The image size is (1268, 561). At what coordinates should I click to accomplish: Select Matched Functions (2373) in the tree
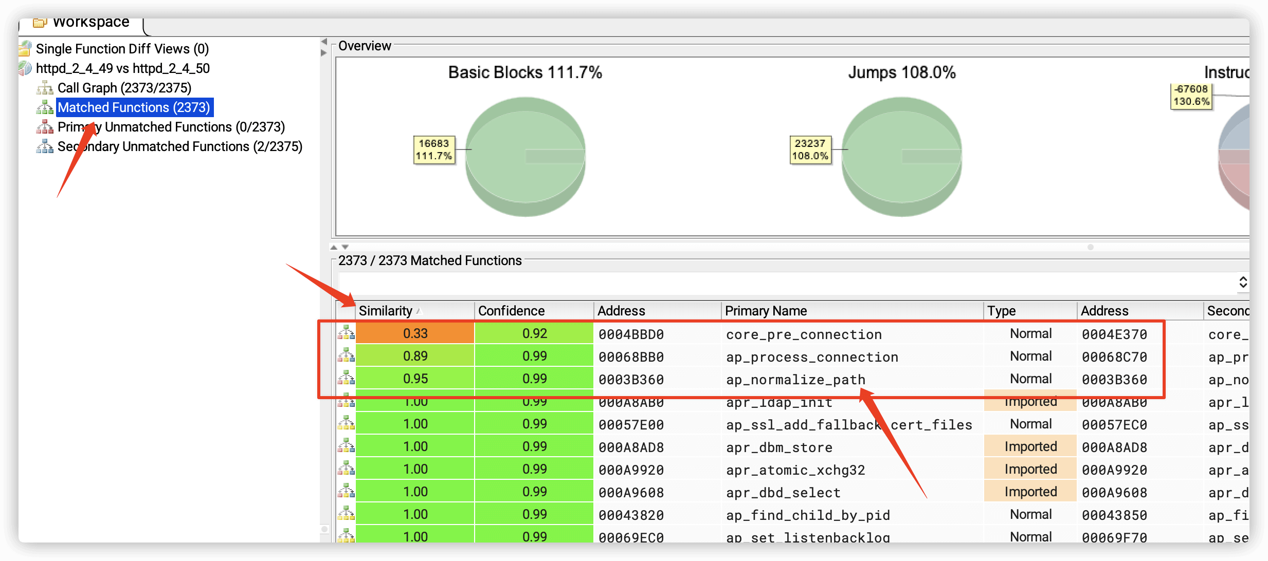pos(134,107)
